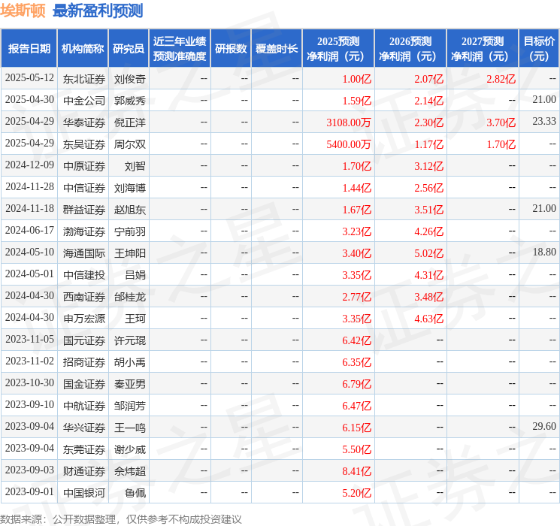560x526 pixels.
Task: Select the 财通证券 institution cell
Action: 84,471
